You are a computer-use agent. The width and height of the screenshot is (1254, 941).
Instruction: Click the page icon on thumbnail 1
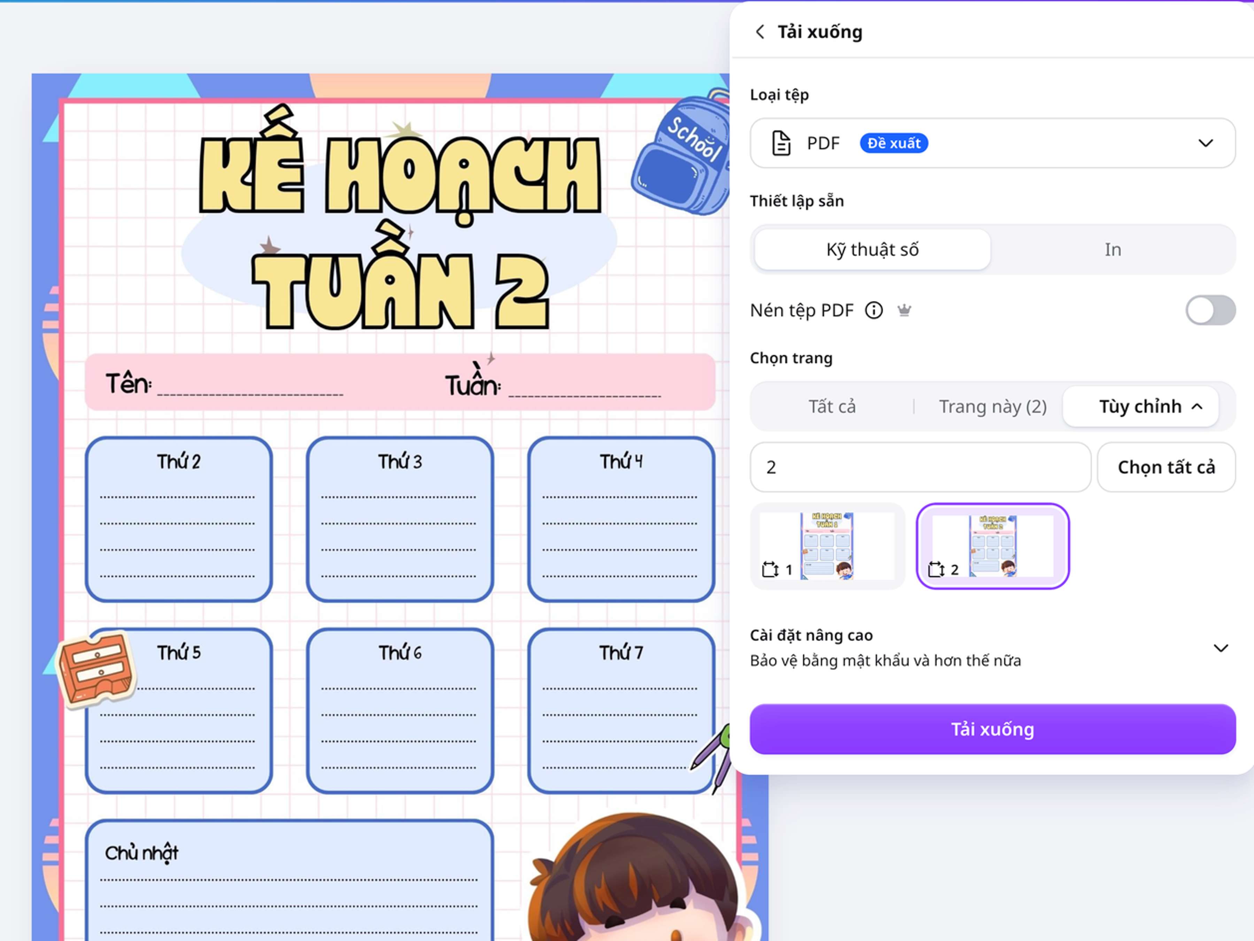pyautogui.click(x=770, y=569)
